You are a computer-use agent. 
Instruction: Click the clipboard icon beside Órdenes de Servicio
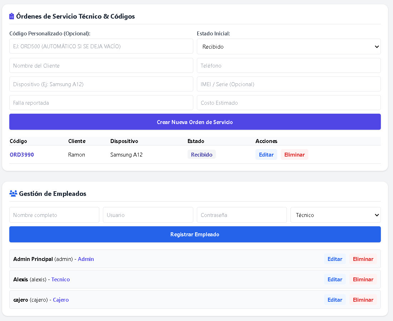[x=11, y=16]
